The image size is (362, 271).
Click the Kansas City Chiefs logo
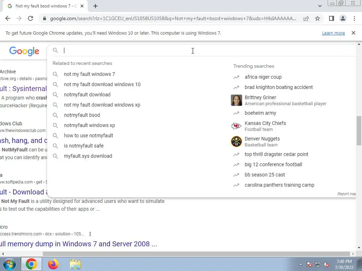pos(237,126)
